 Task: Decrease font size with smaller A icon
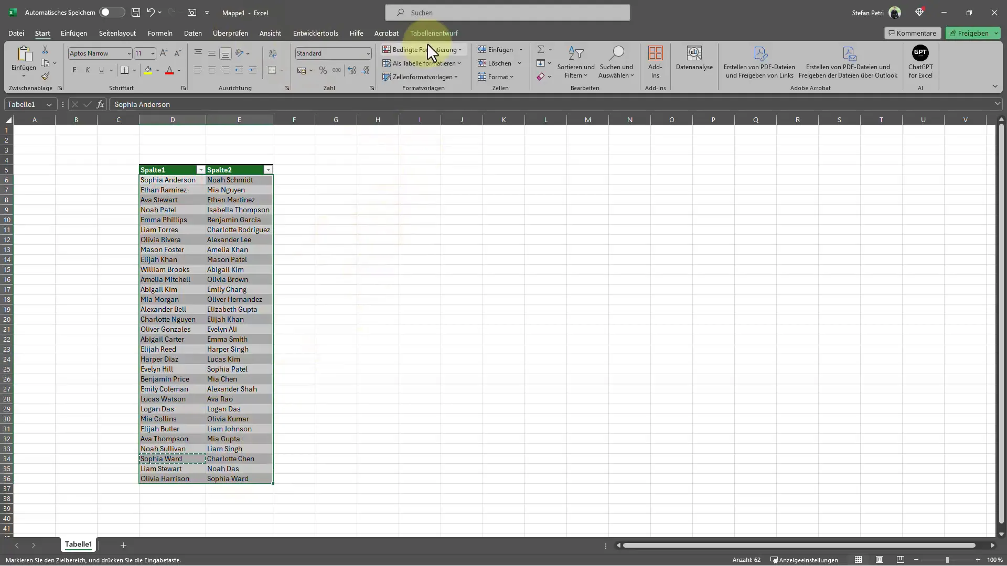coord(177,53)
